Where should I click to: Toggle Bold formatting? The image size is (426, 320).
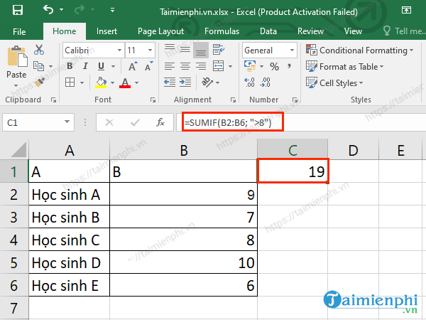tap(69, 67)
